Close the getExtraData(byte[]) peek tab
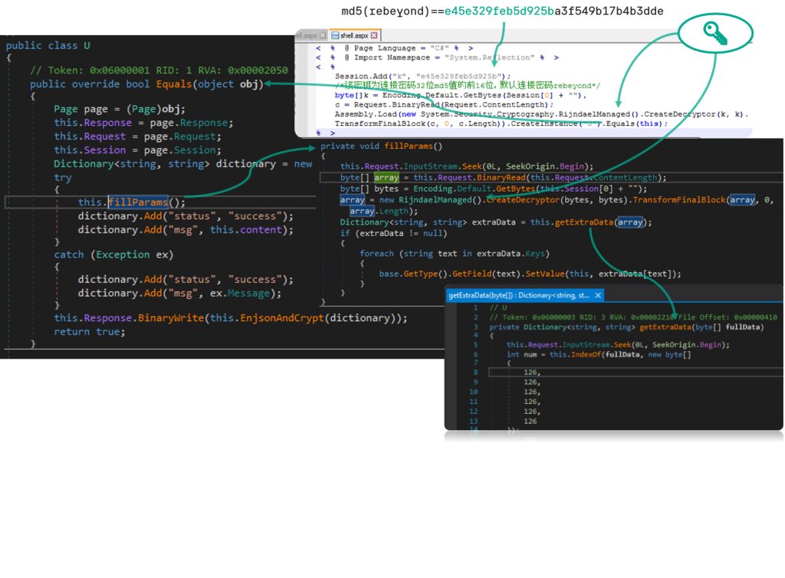Viewport: 785px width, 578px height. (x=598, y=295)
